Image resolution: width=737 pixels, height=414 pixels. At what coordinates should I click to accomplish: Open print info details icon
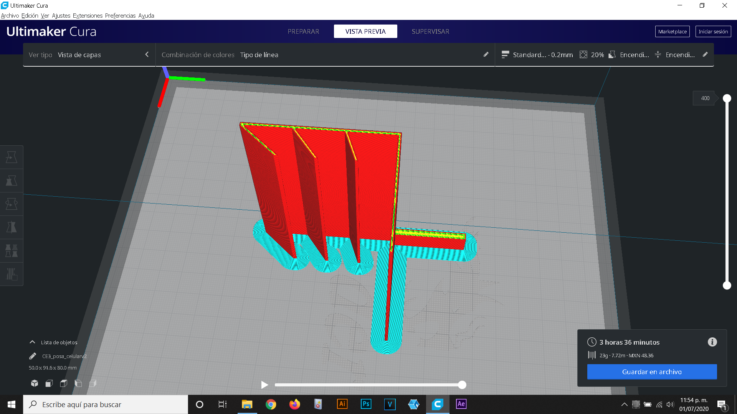click(x=712, y=342)
